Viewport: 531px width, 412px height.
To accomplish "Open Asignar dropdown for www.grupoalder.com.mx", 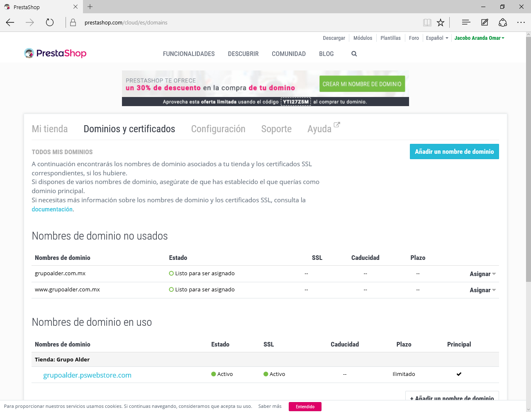I will tap(482, 290).
